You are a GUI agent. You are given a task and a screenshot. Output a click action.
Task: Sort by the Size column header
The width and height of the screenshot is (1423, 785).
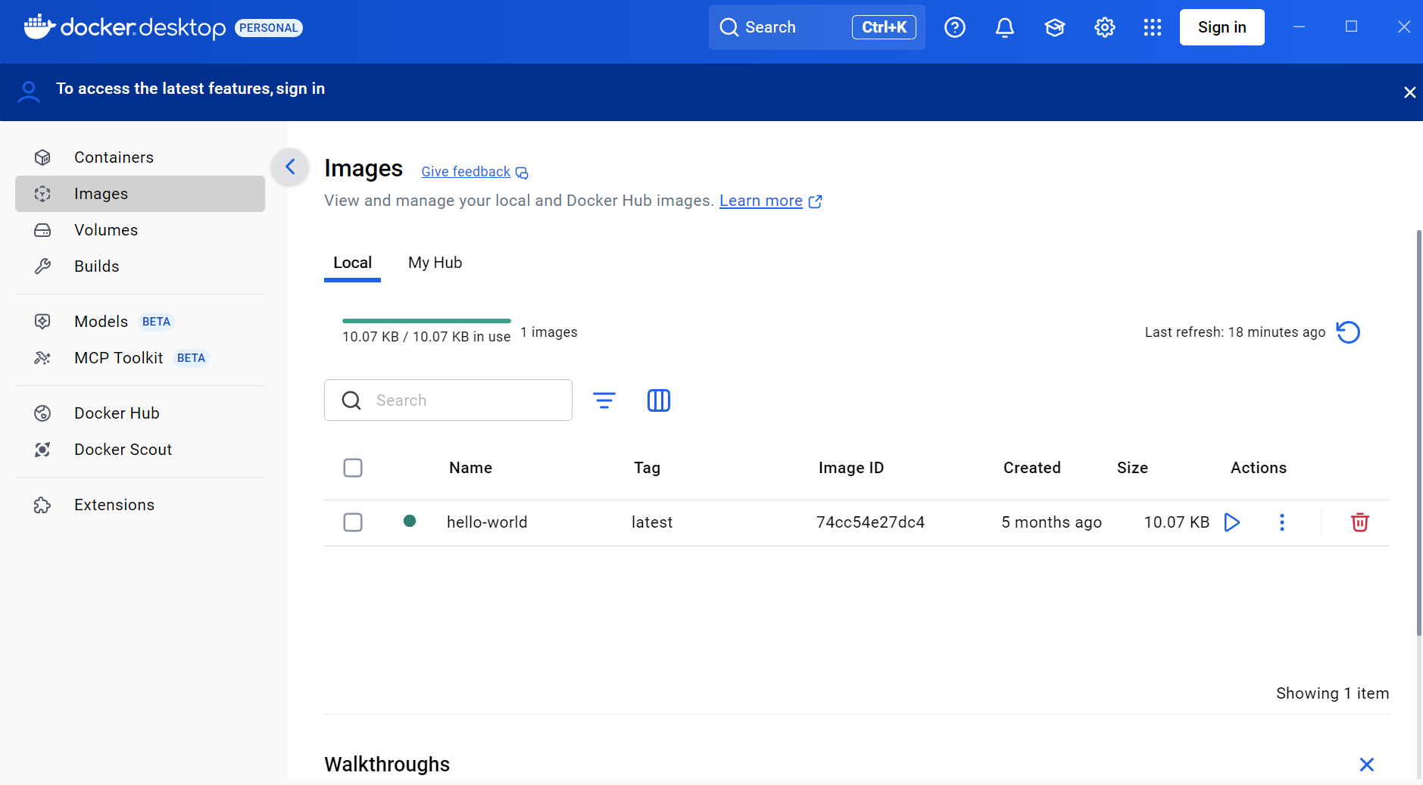(1132, 468)
